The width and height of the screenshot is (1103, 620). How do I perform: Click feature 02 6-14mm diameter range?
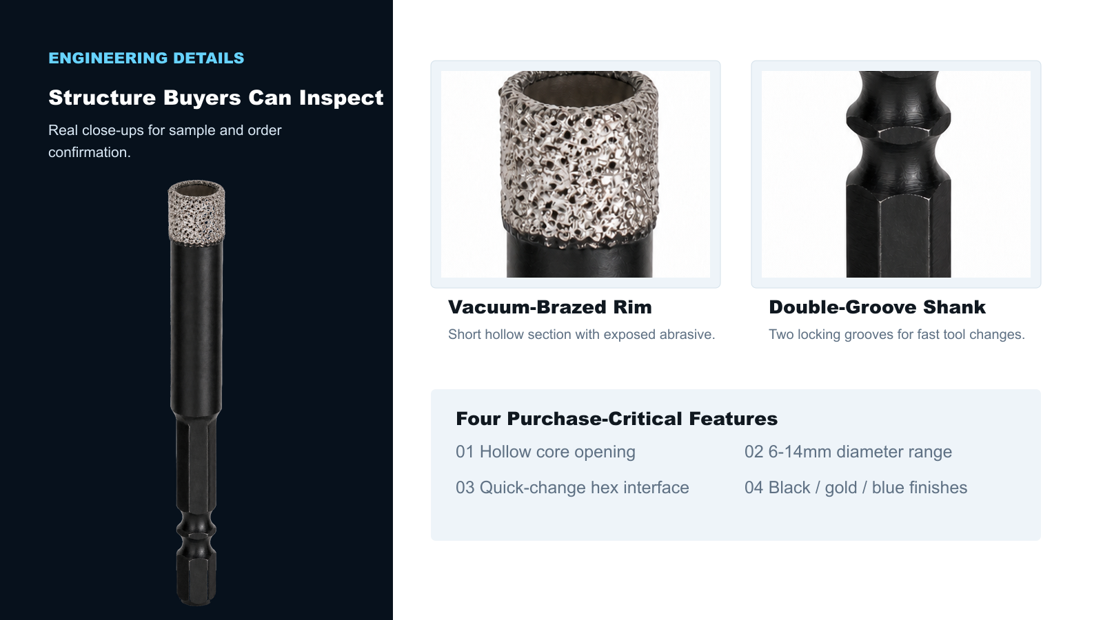point(848,452)
